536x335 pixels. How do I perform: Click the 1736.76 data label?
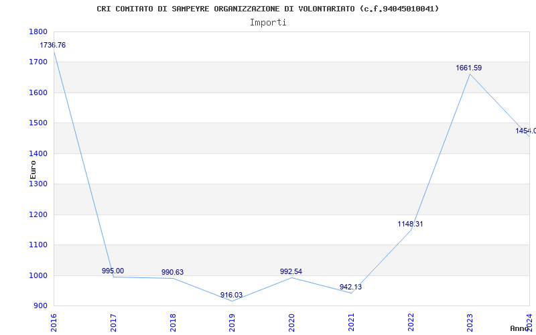point(53,45)
